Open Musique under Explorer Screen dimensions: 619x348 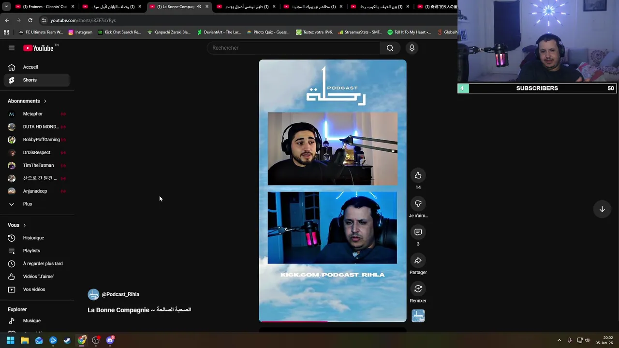[x=37, y=320]
